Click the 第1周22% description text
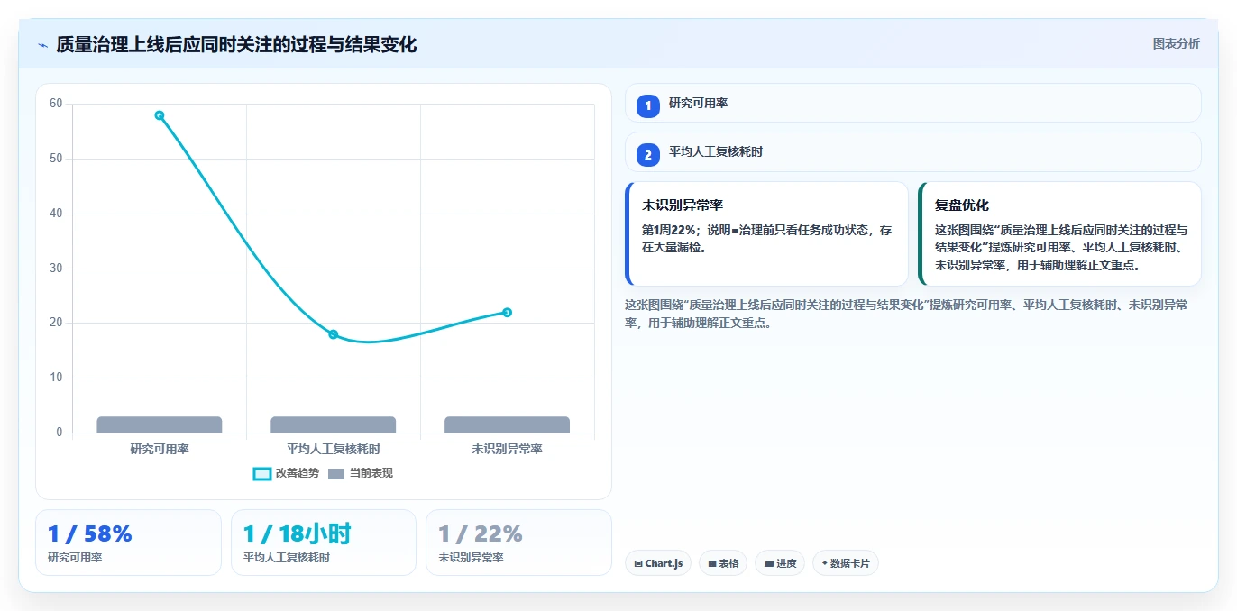1237x611 pixels. click(766, 238)
